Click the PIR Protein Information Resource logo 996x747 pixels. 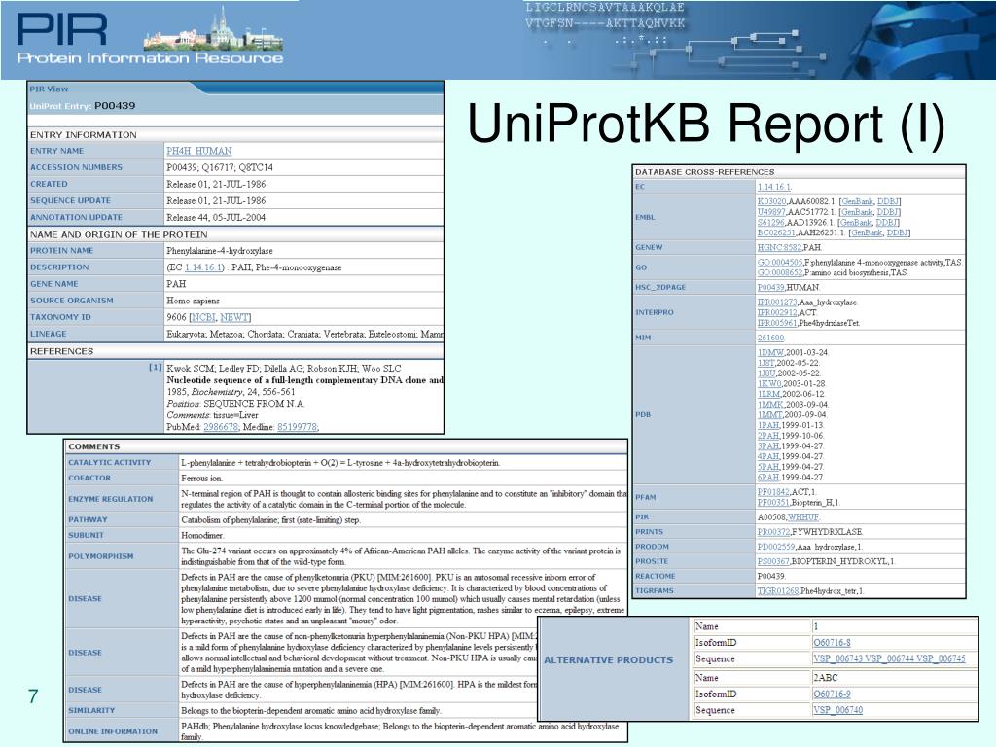[x=150, y=38]
